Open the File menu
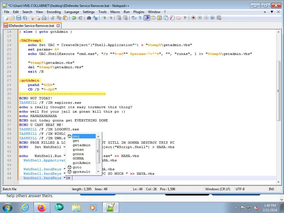 click(x=7, y=12)
